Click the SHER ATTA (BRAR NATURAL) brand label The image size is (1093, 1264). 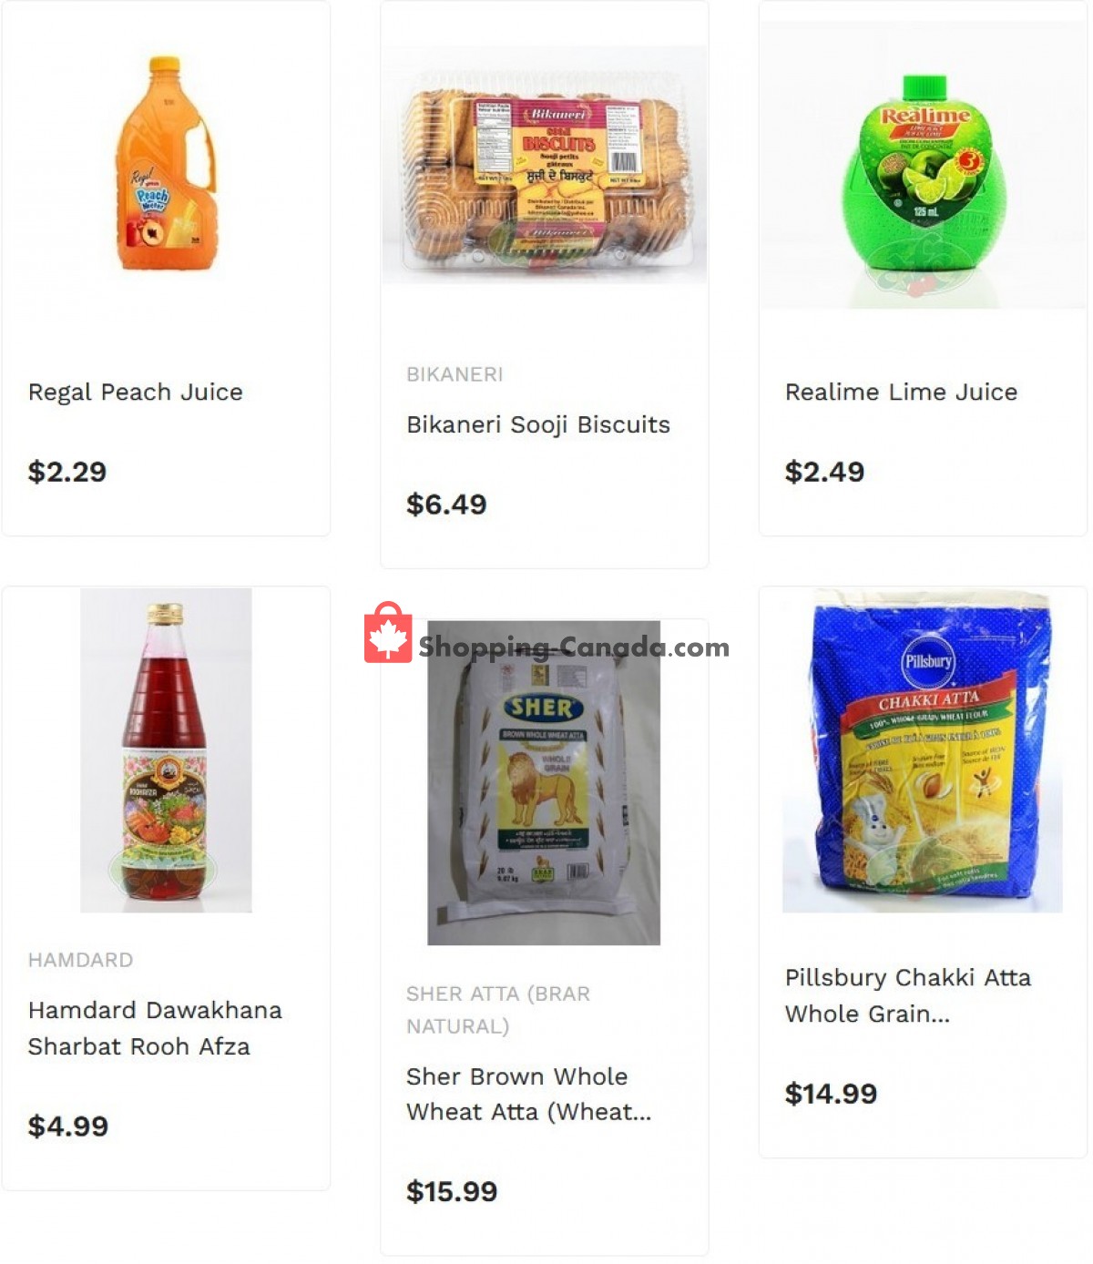498,1010
